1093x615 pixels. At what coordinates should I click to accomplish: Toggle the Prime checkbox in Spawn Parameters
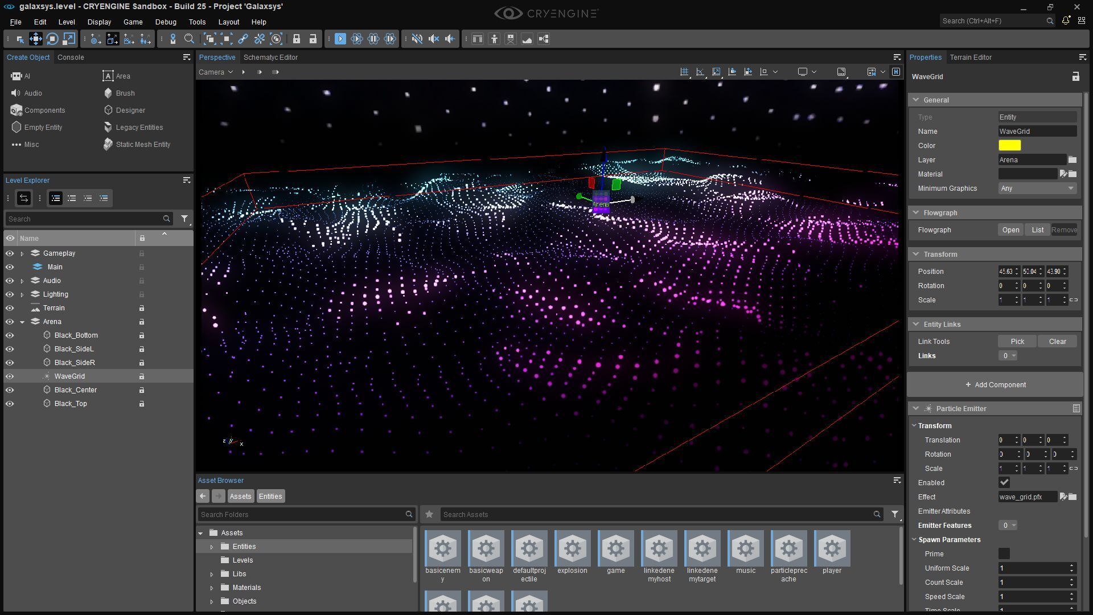(x=1003, y=553)
